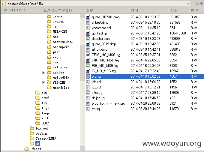Click the frame folder icon
Screen dimensions: 204x152
click(x=49, y=16)
